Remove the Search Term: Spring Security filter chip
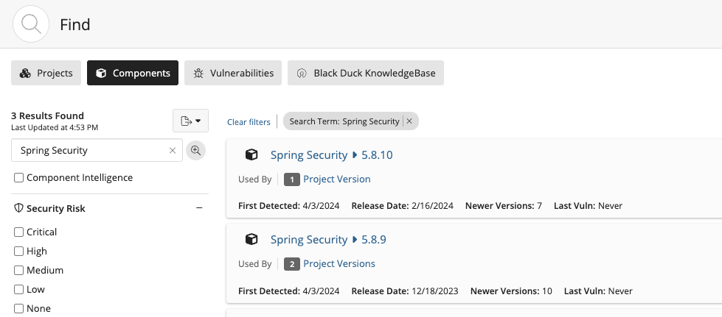Viewport: 722px width, 317px height. [409, 121]
